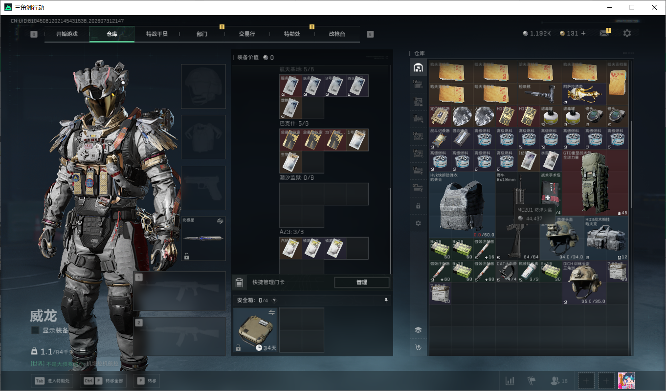This screenshot has width=666, height=391.
Task: Select the 战术手术包 medical kit
Action: pyautogui.click(x=551, y=194)
